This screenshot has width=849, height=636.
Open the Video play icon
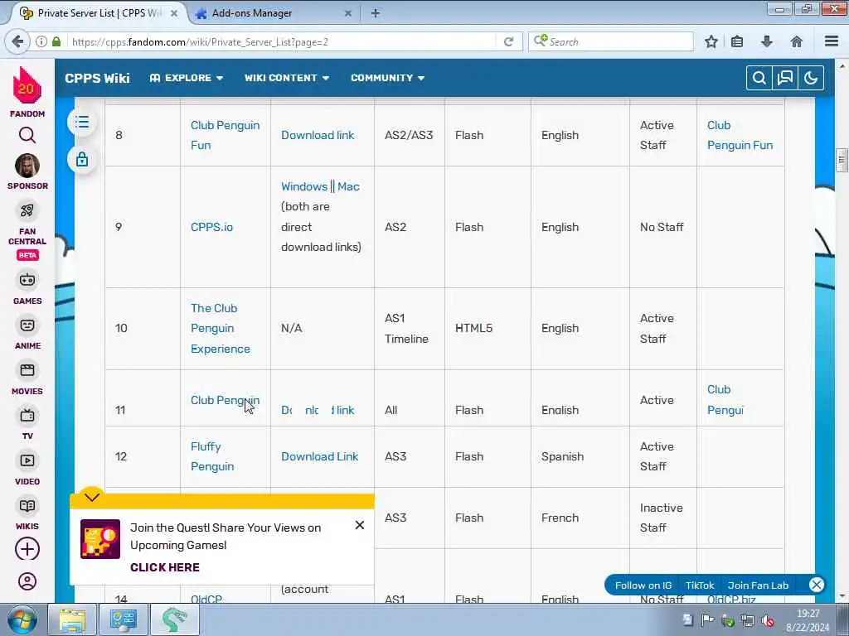tap(27, 460)
